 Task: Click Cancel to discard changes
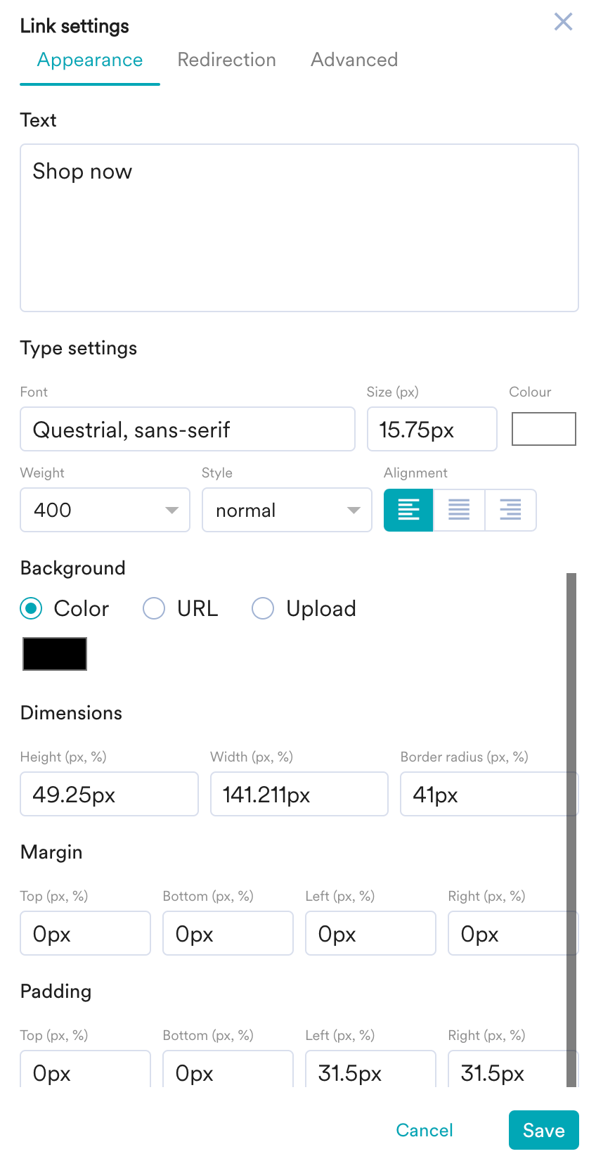coord(425,1130)
